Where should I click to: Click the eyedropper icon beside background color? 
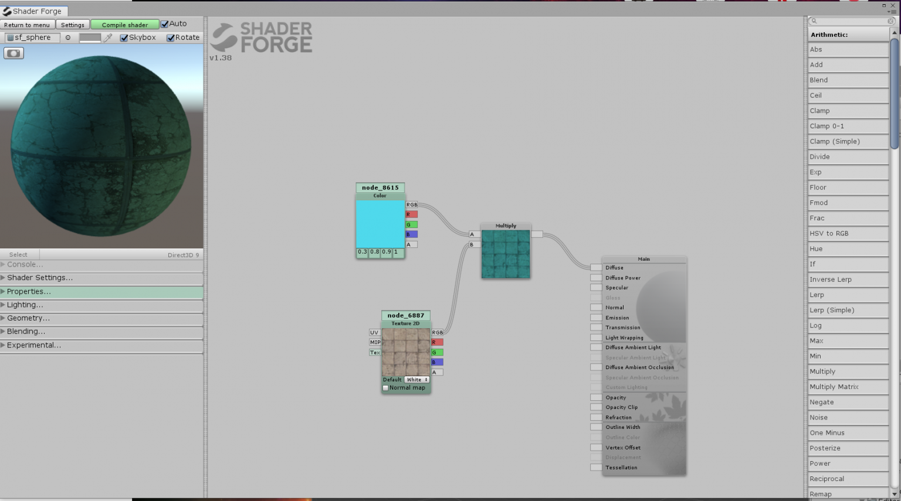pos(108,38)
